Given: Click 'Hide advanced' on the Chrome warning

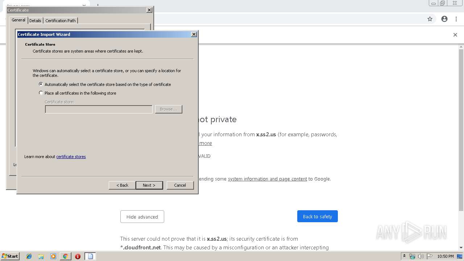Looking at the screenshot, I should [142, 217].
